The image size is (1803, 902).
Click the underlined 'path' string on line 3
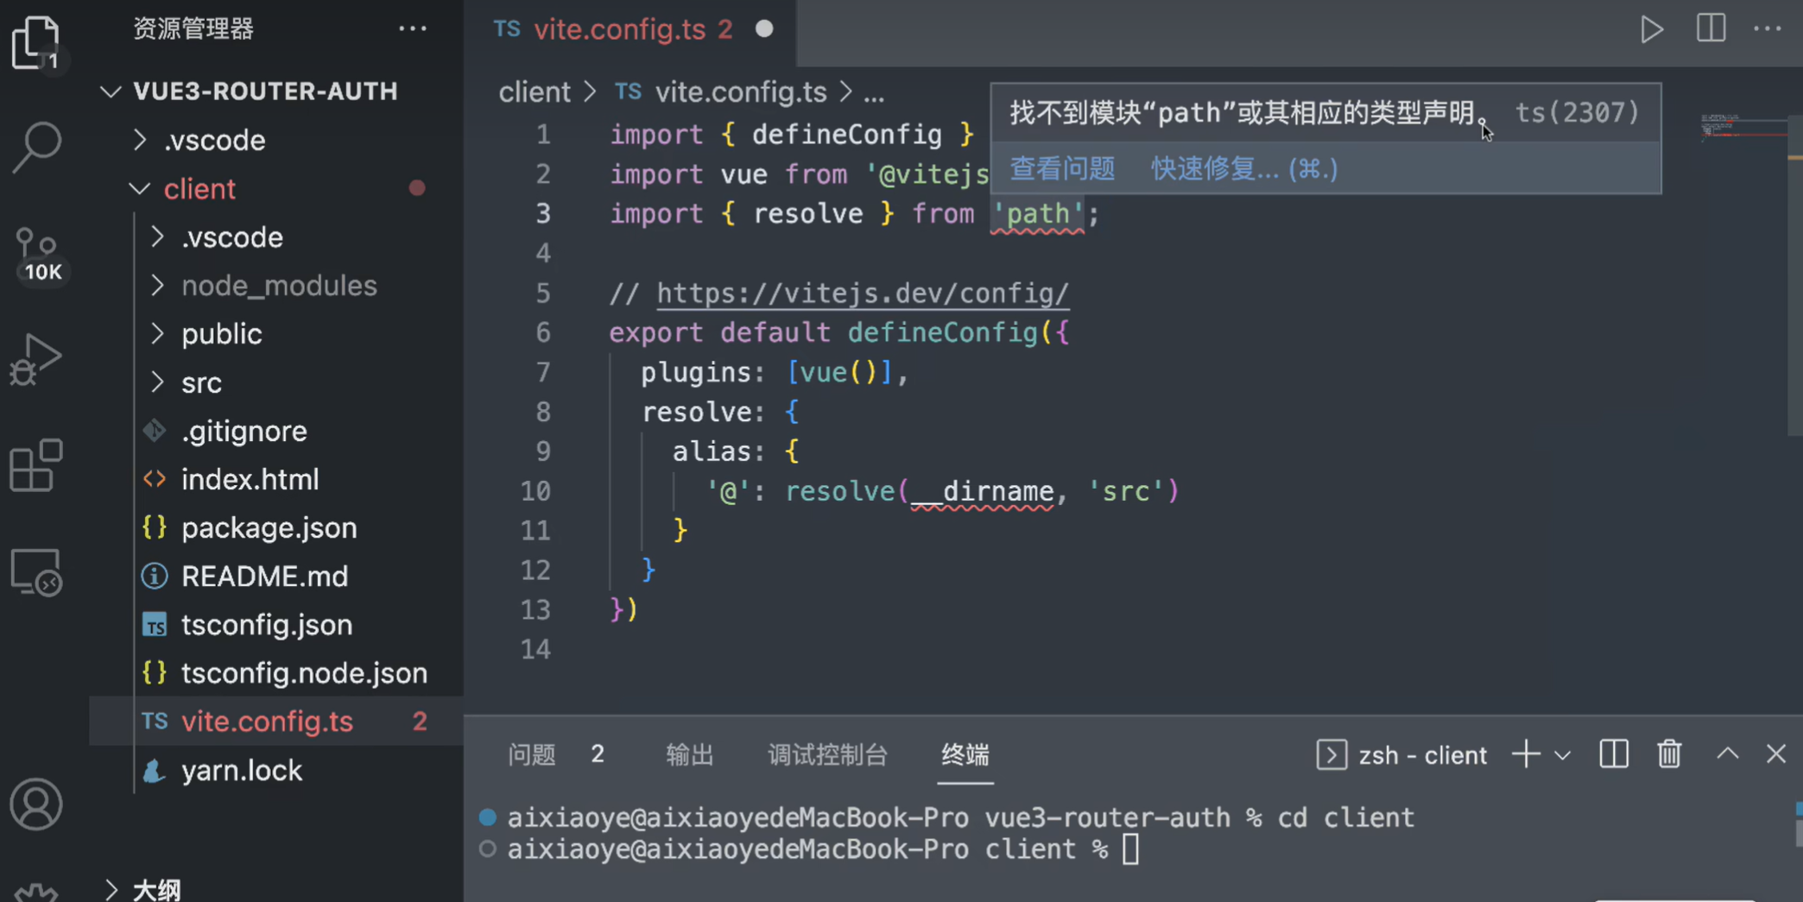pyautogui.click(x=1037, y=213)
